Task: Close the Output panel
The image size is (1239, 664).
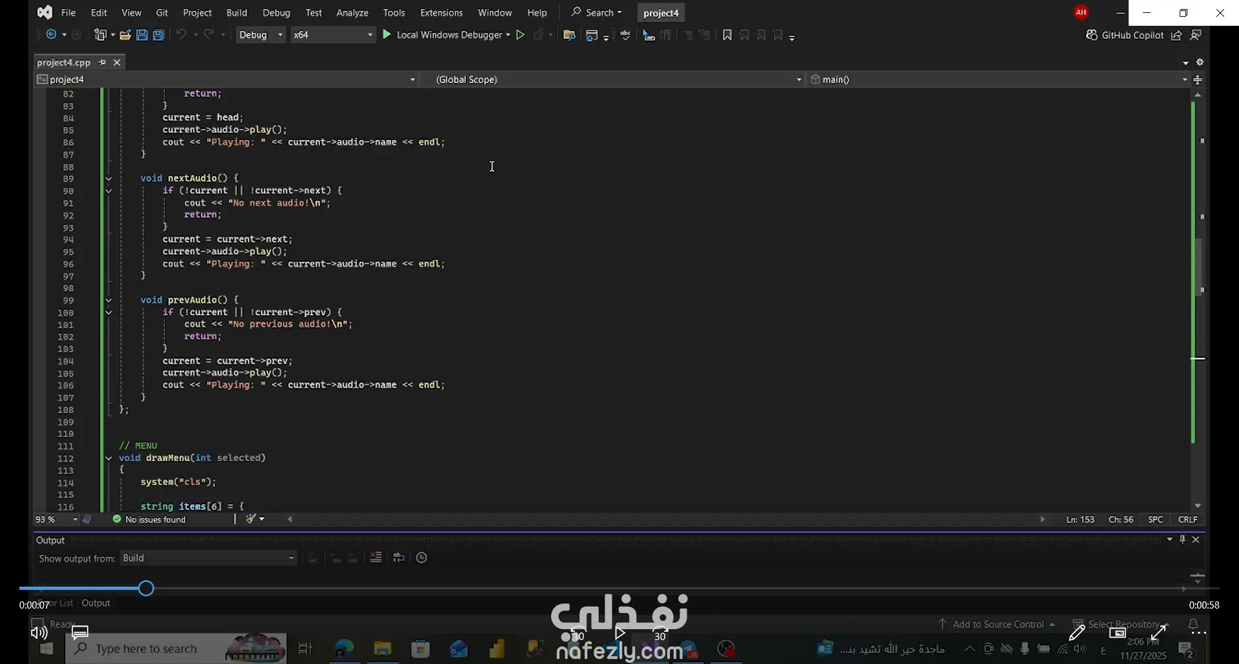Action: pos(1196,540)
